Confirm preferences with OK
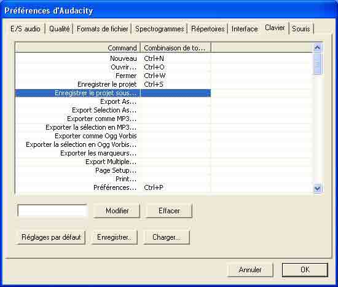 tap(305, 270)
